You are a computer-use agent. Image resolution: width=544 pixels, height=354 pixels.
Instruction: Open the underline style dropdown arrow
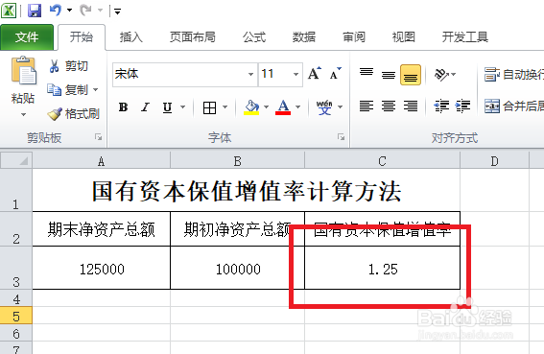182,107
